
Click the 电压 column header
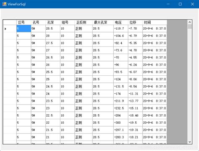coord(120,22)
